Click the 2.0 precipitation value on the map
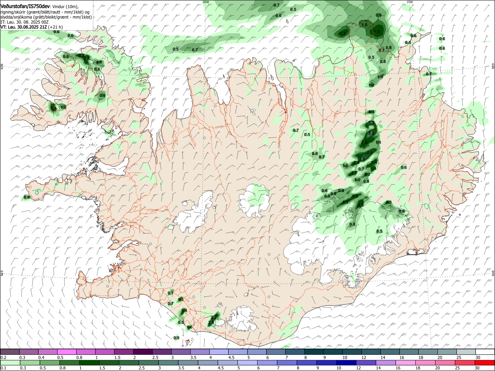 tap(370, 153)
